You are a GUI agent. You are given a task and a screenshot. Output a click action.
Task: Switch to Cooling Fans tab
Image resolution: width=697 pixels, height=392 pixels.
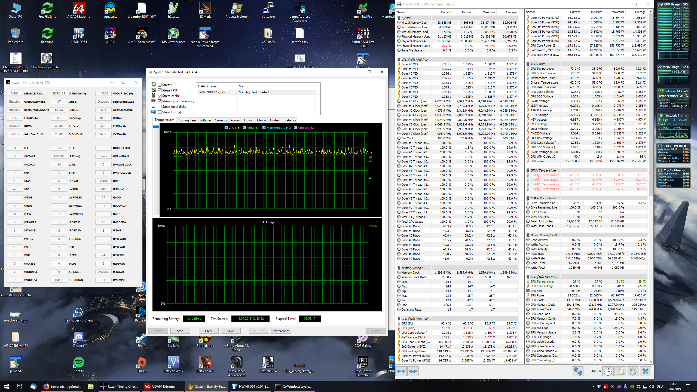187,120
